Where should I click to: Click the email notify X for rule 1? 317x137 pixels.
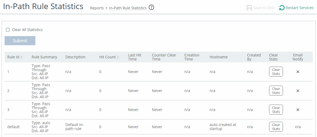tap(298, 72)
